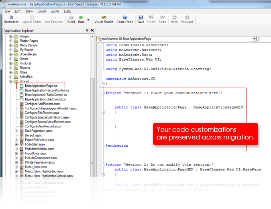The image size is (271, 209).
Task: Open the Tools menu
Action: pyautogui.click(x=42, y=11)
